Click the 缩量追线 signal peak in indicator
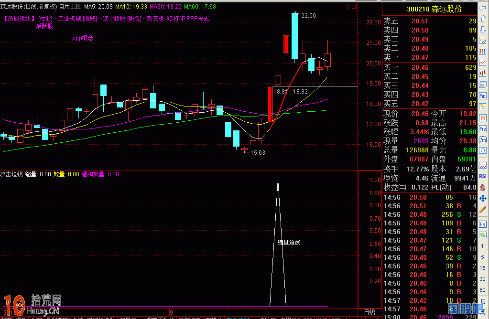Viewport: 489px width, 319px height. pyautogui.click(x=278, y=181)
